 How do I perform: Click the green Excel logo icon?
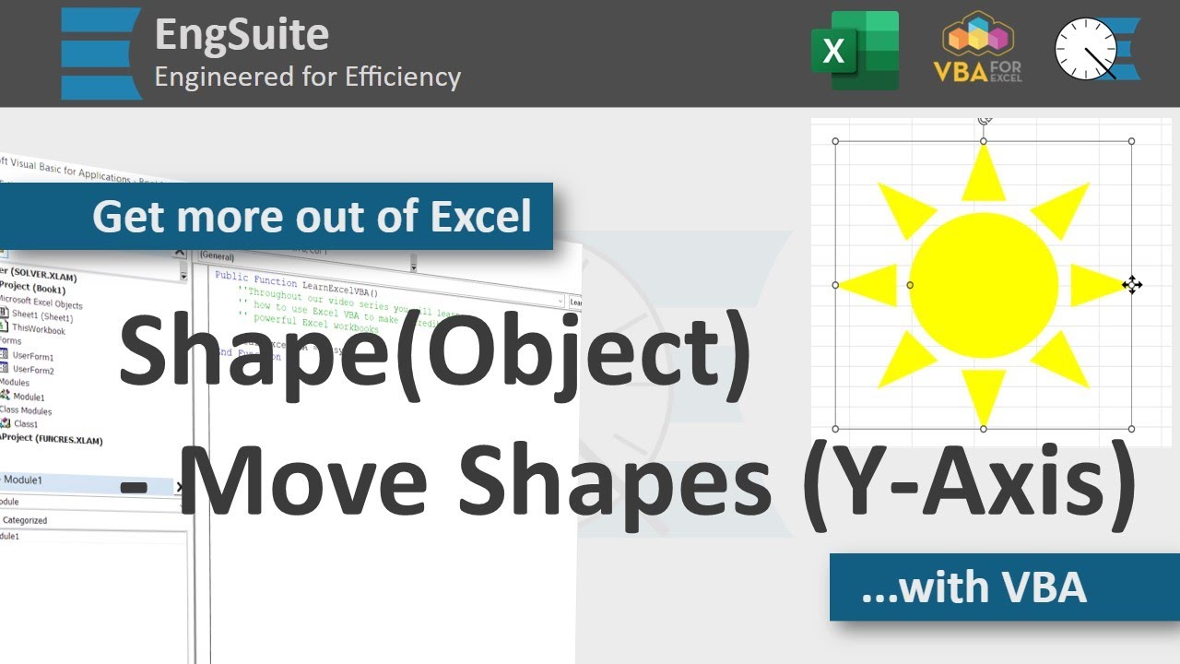pyautogui.click(x=855, y=51)
